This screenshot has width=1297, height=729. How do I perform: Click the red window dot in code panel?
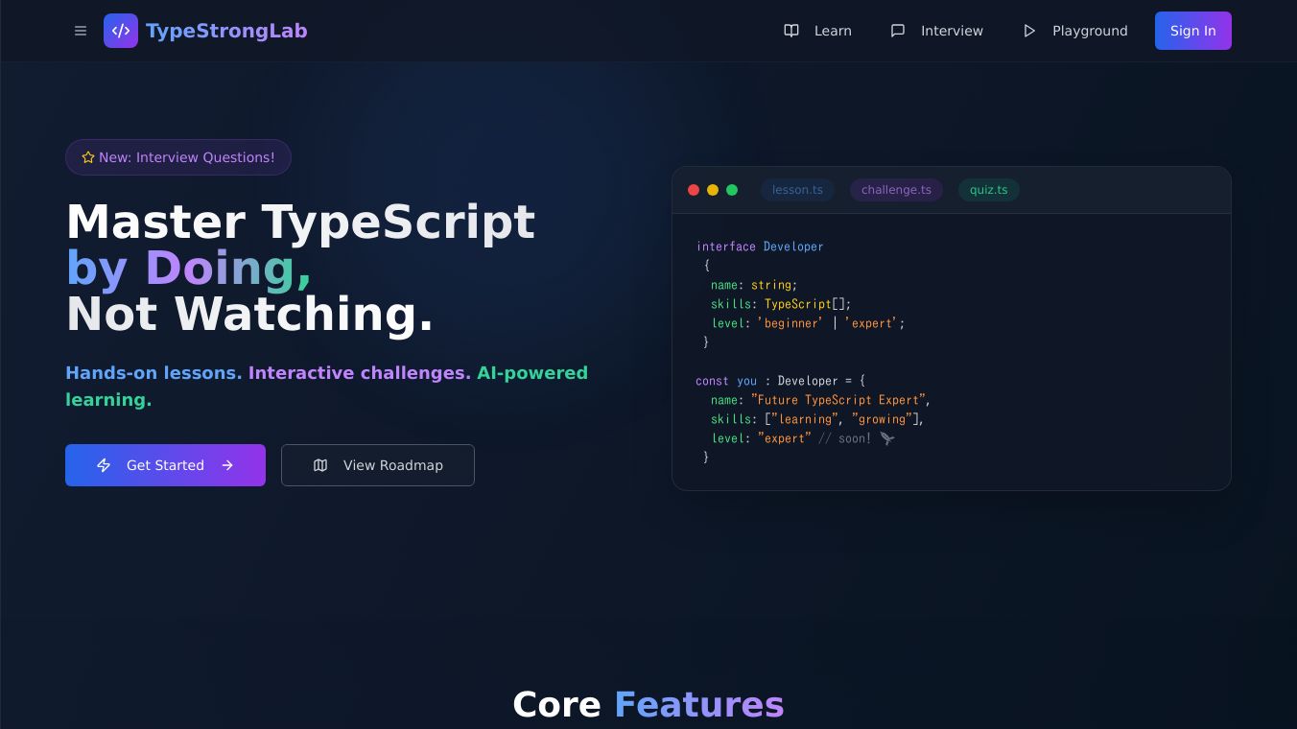(x=694, y=190)
